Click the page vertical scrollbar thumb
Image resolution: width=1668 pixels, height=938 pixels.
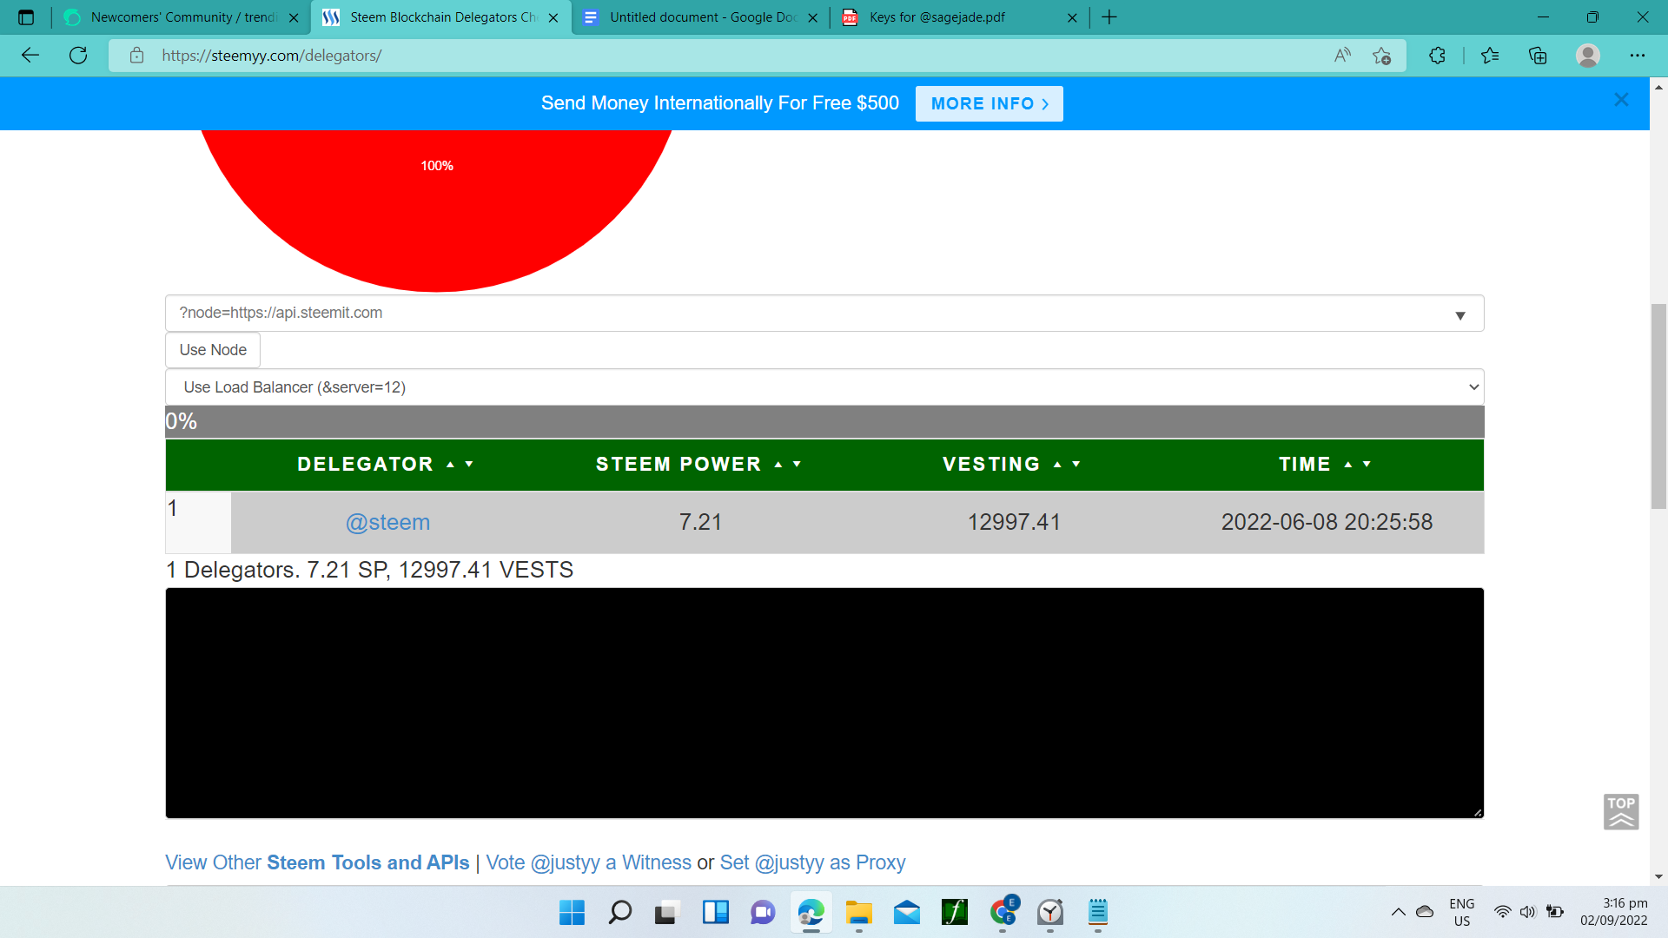[x=1658, y=406]
